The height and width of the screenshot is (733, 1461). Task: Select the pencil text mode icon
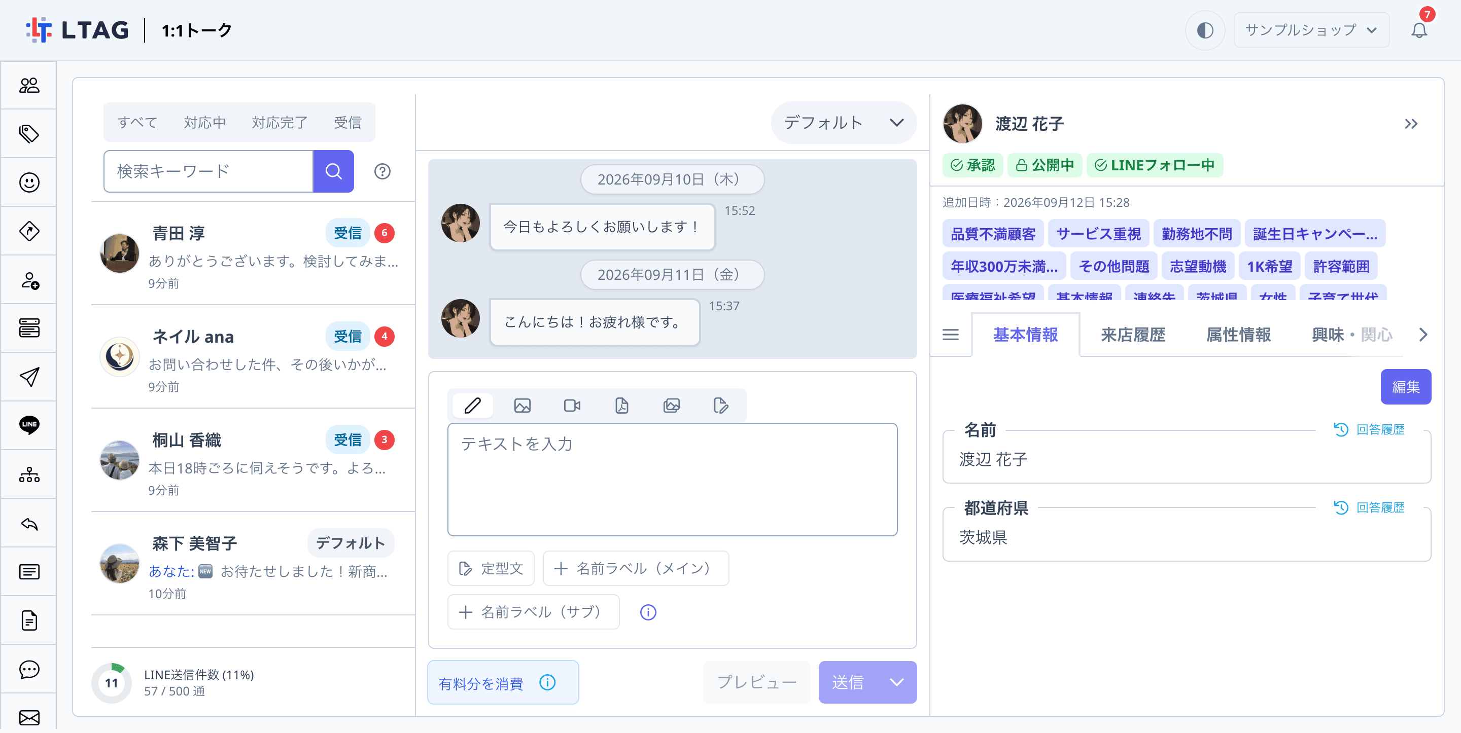click(472, 406)
